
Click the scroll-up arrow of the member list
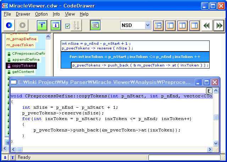[x=48, y=36]
